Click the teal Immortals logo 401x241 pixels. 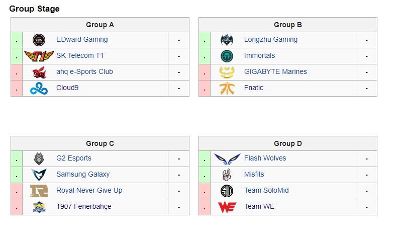[x=227, y=56]
